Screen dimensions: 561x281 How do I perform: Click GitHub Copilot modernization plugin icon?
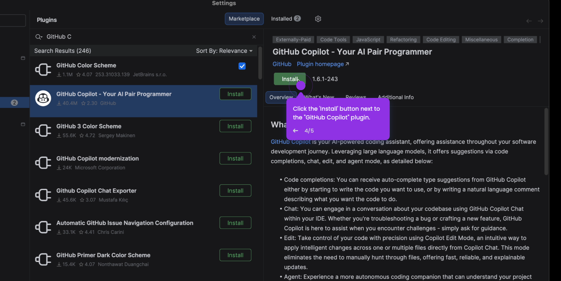point(43,163)
